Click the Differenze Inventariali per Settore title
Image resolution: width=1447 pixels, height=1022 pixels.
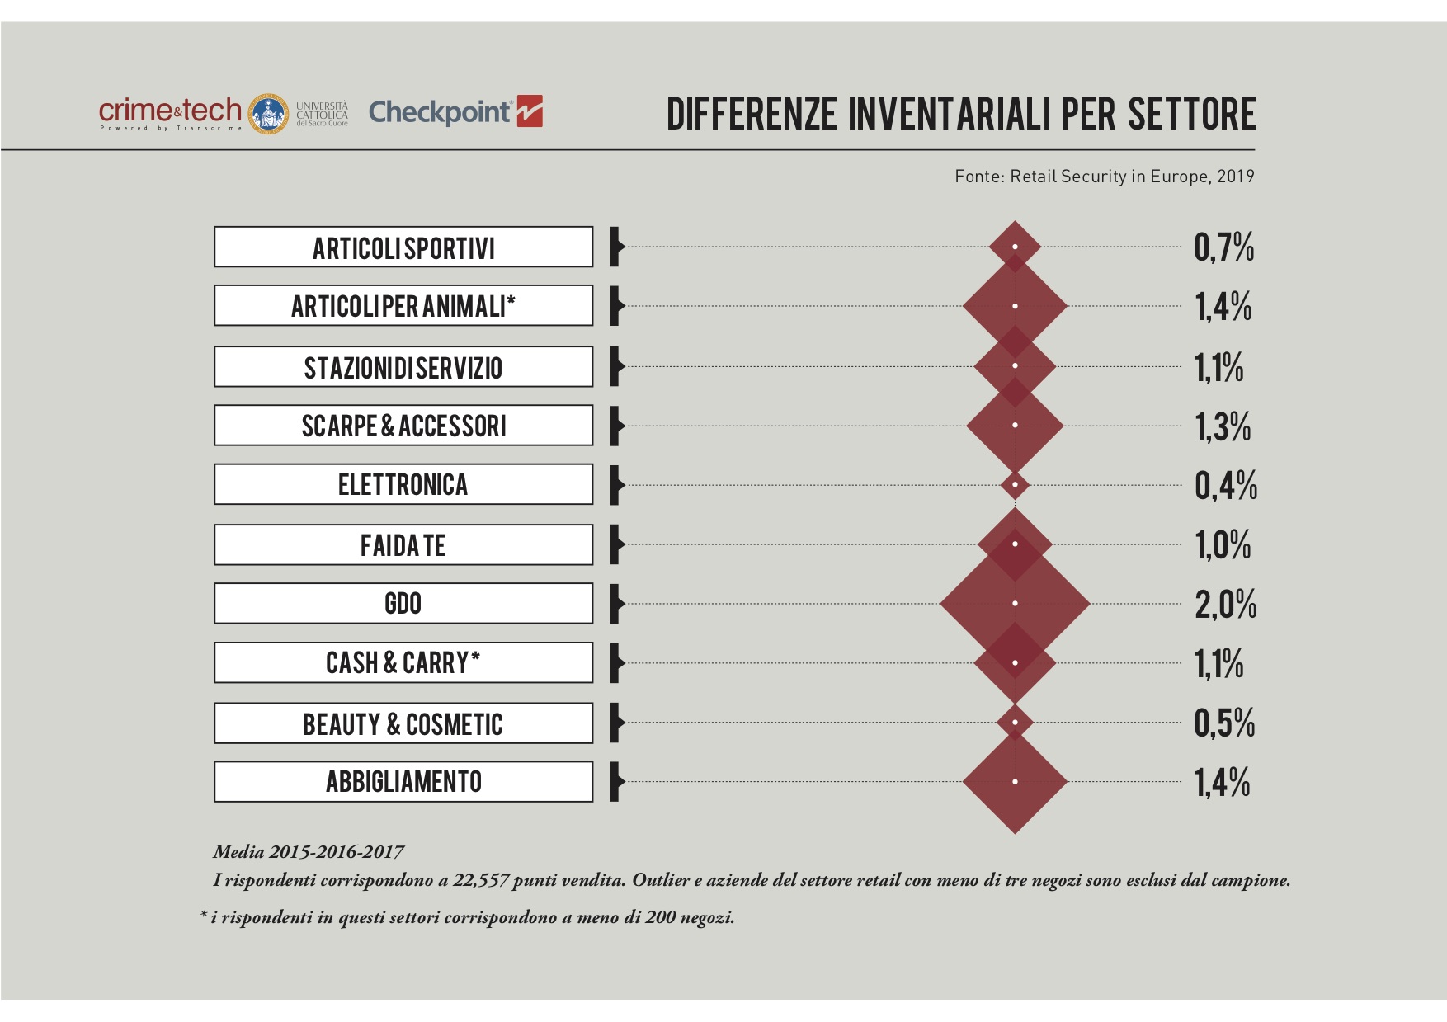coord(960,115)
